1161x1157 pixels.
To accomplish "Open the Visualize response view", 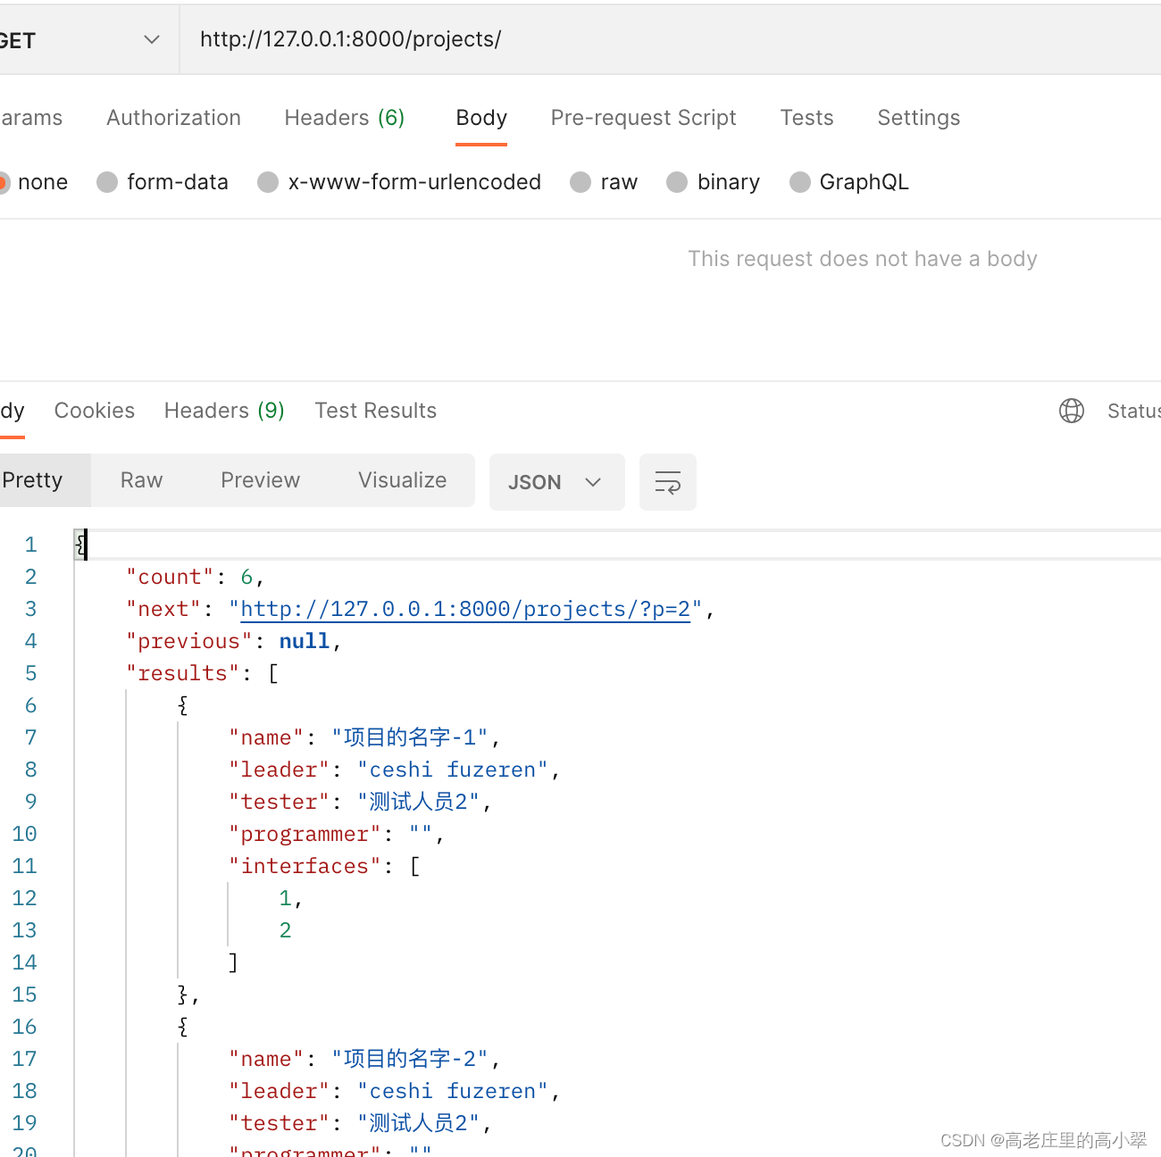I will pos(402,479).
